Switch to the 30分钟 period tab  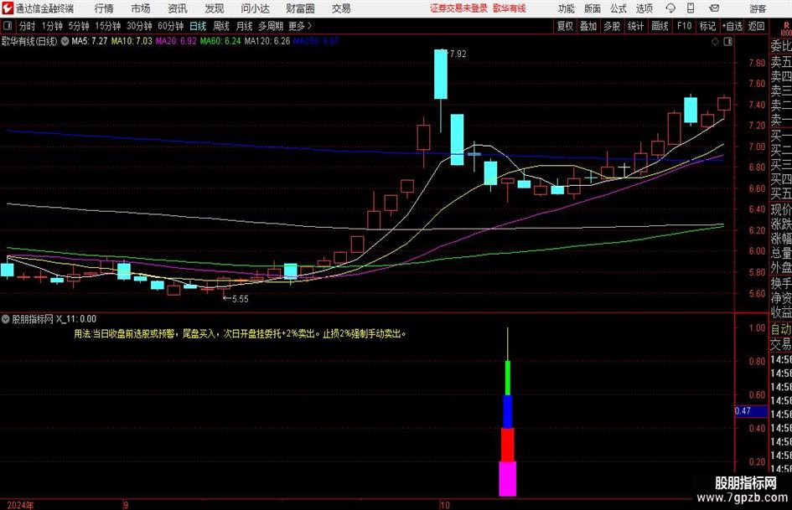(139, 26)
